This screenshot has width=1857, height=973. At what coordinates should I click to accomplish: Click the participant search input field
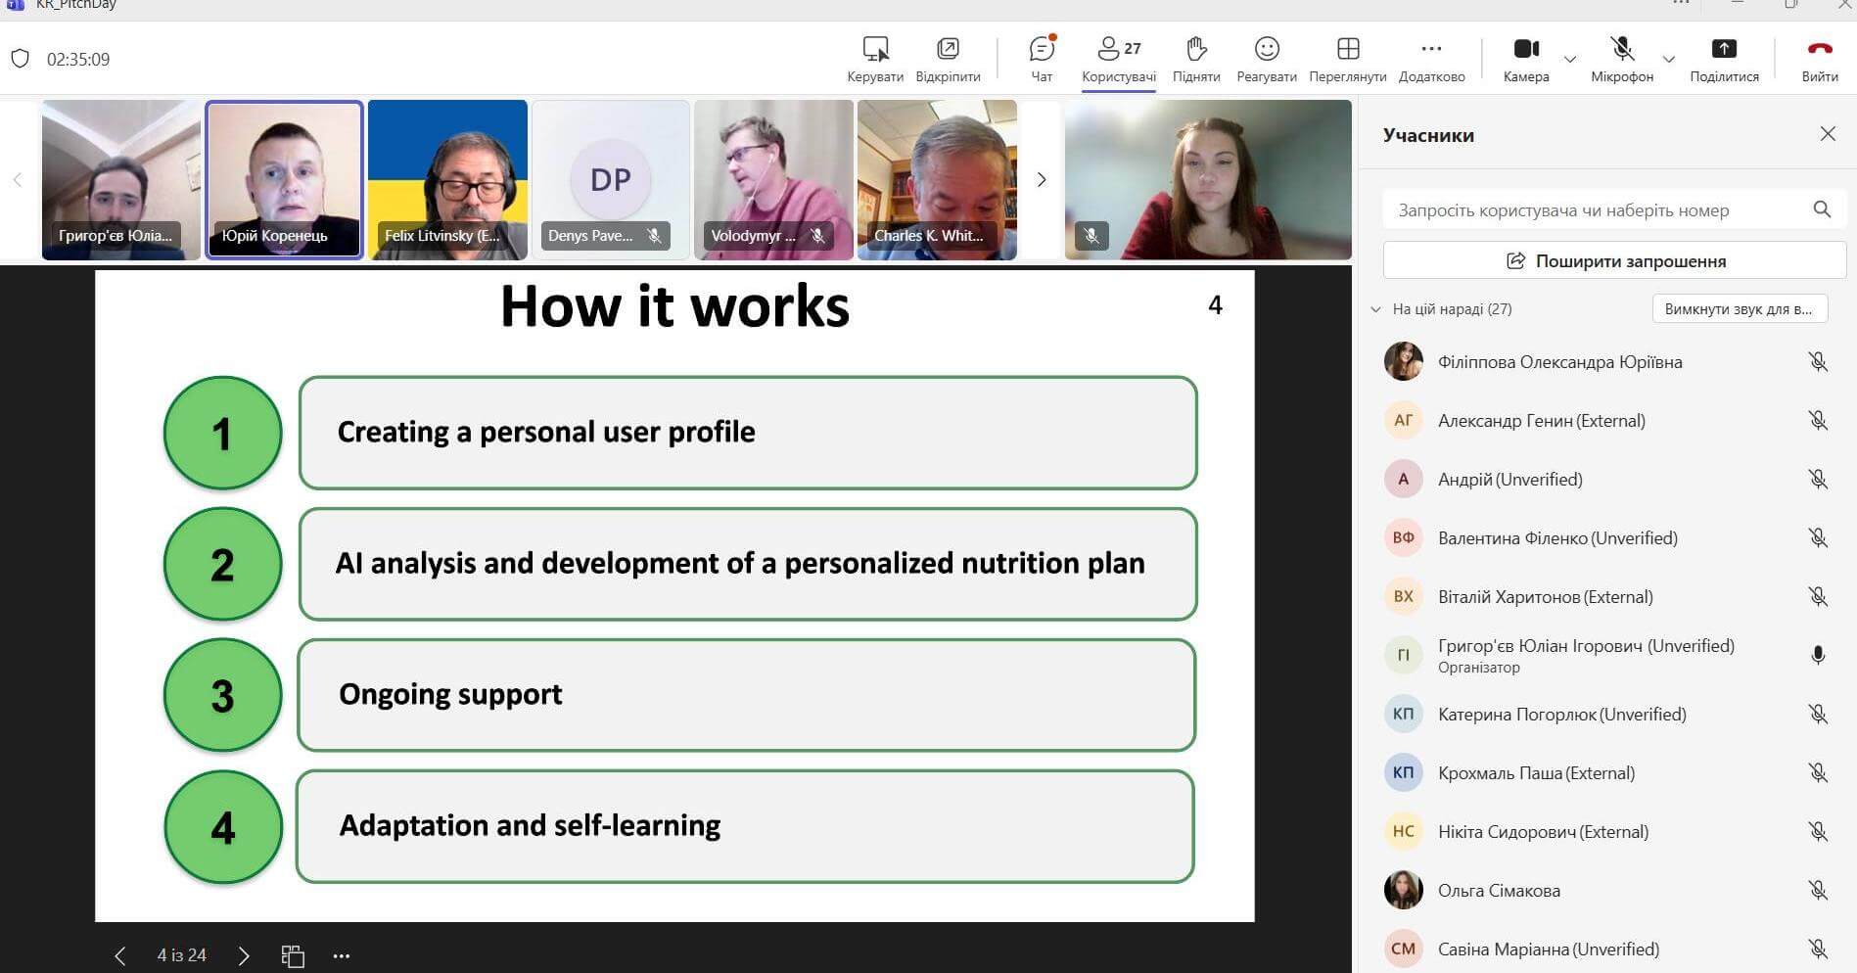[x=1596, y=209]
